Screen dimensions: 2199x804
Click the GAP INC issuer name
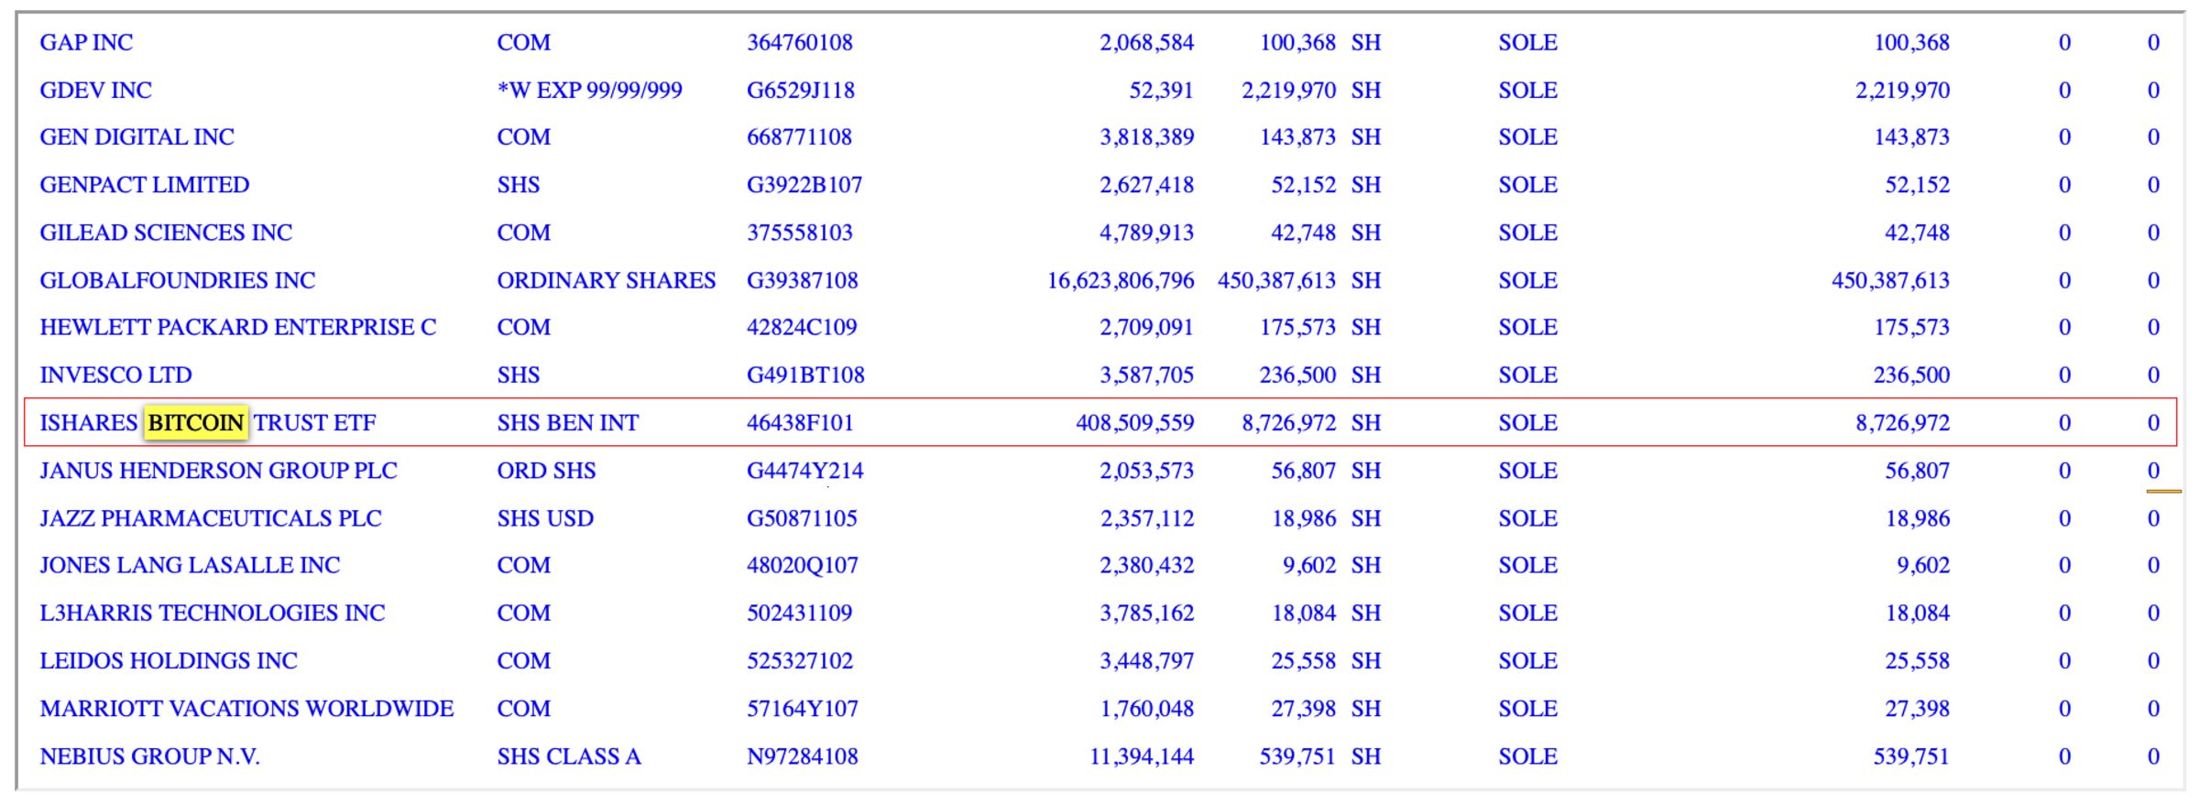coord(86,43)
